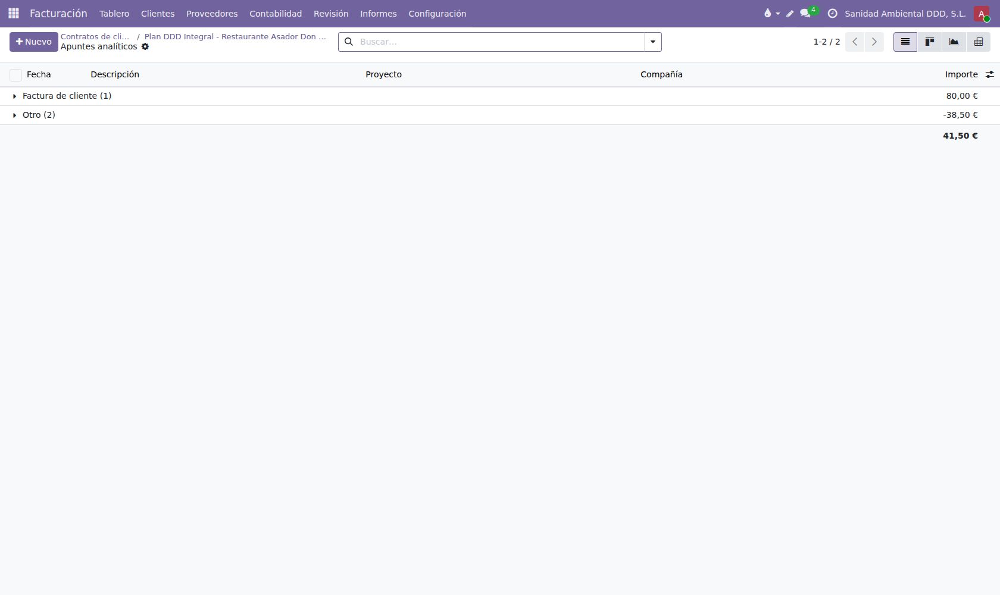Switch to pivot table view
Image resolution: width=1000 pixels, height=595 pixels.
pyautogui.click(x=978, y=42)
